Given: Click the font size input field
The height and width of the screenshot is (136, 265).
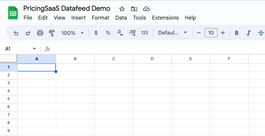Looking at the screenshot, I should point(211,33).
